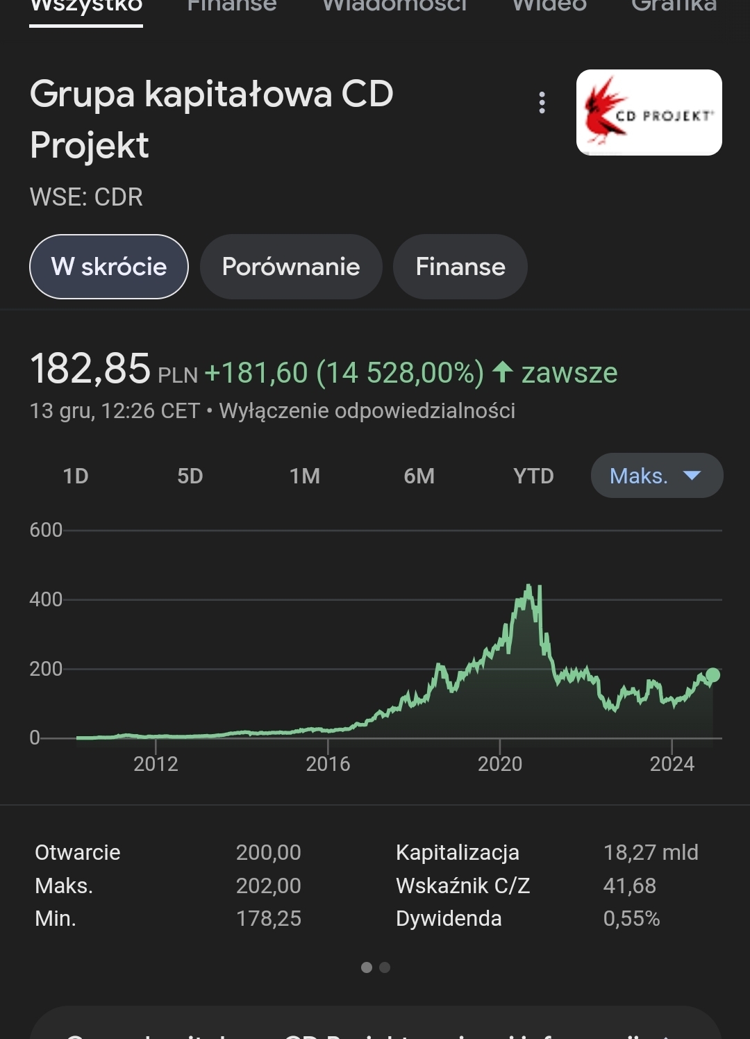Tap the chart peak near 2020

[530, 589]
